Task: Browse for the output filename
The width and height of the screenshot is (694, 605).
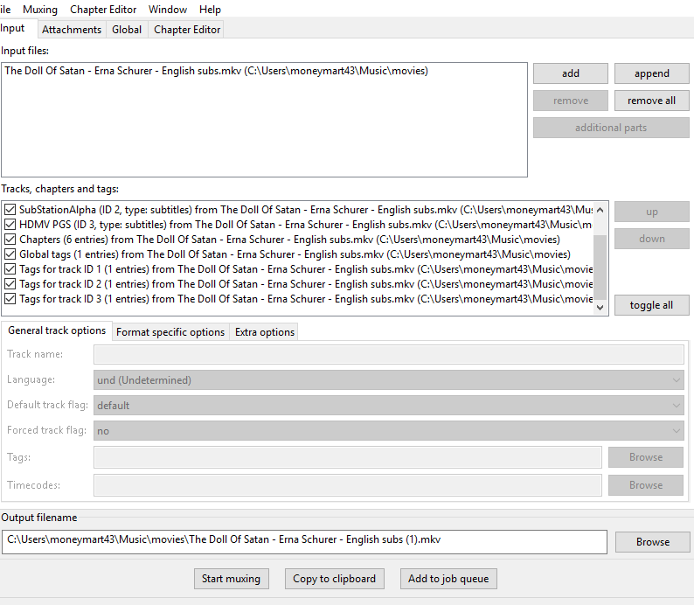Action: pos(652,542)
